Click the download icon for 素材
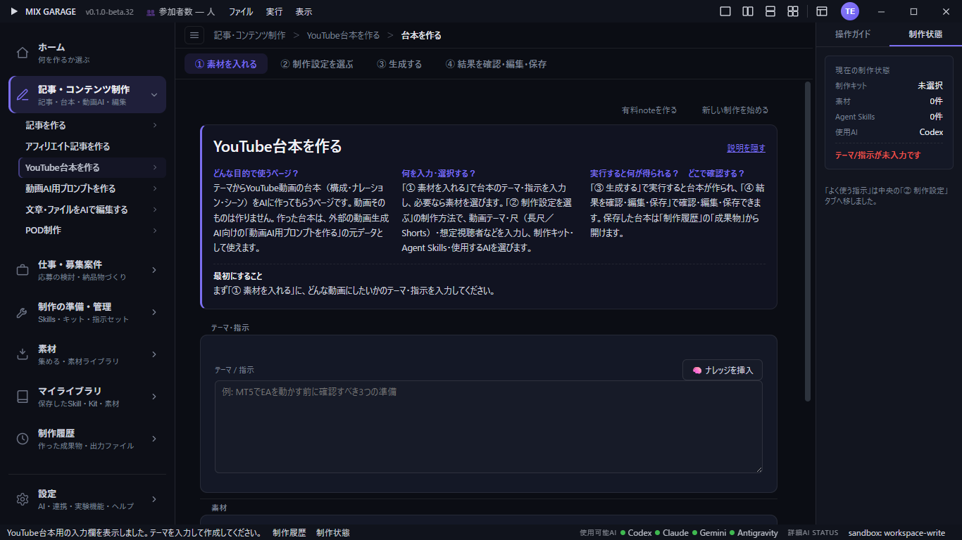Screen dimensions: 962x540 coord(23,354)
